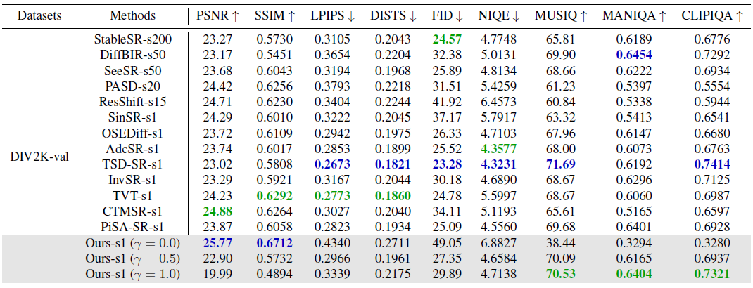Select the blue PSNR value 25.77
Screen dimensions: 753x288
pos(217,242)
